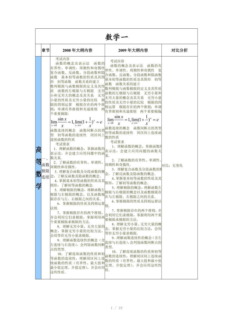Select 考试内容 heading in 2009 column
The height and width of the screenshot is (330, 233).
click(117, 61)
